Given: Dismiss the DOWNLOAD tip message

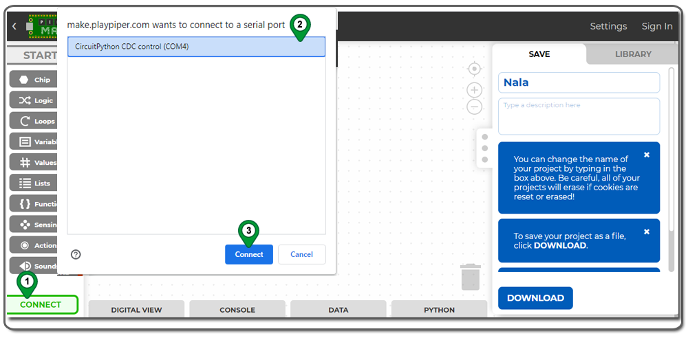Looking at the screenshot, I should point(646,232).
